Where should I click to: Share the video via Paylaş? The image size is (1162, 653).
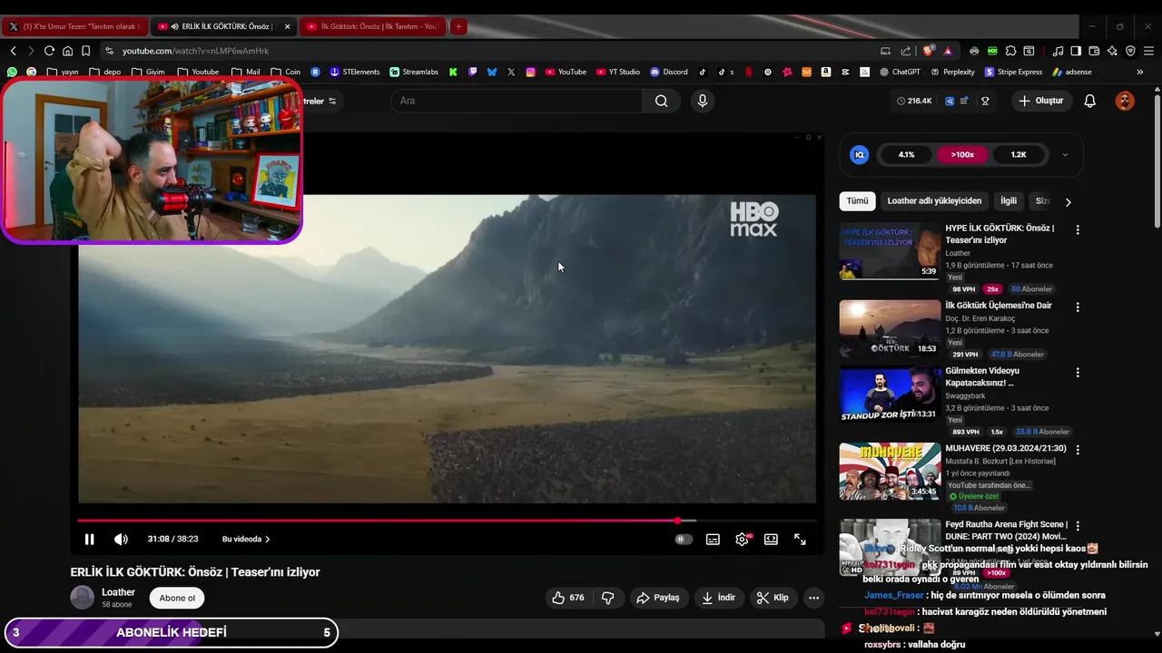(658, 598)
